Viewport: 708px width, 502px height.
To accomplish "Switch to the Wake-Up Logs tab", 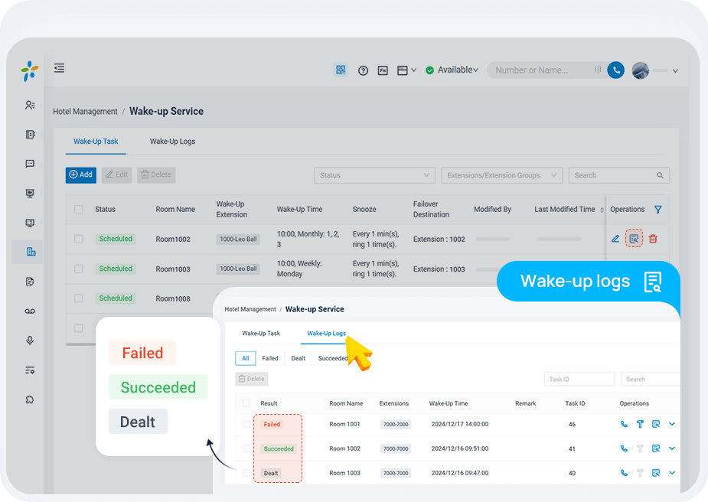I will (172, 142).
